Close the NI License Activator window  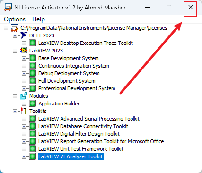click(191, 7)
